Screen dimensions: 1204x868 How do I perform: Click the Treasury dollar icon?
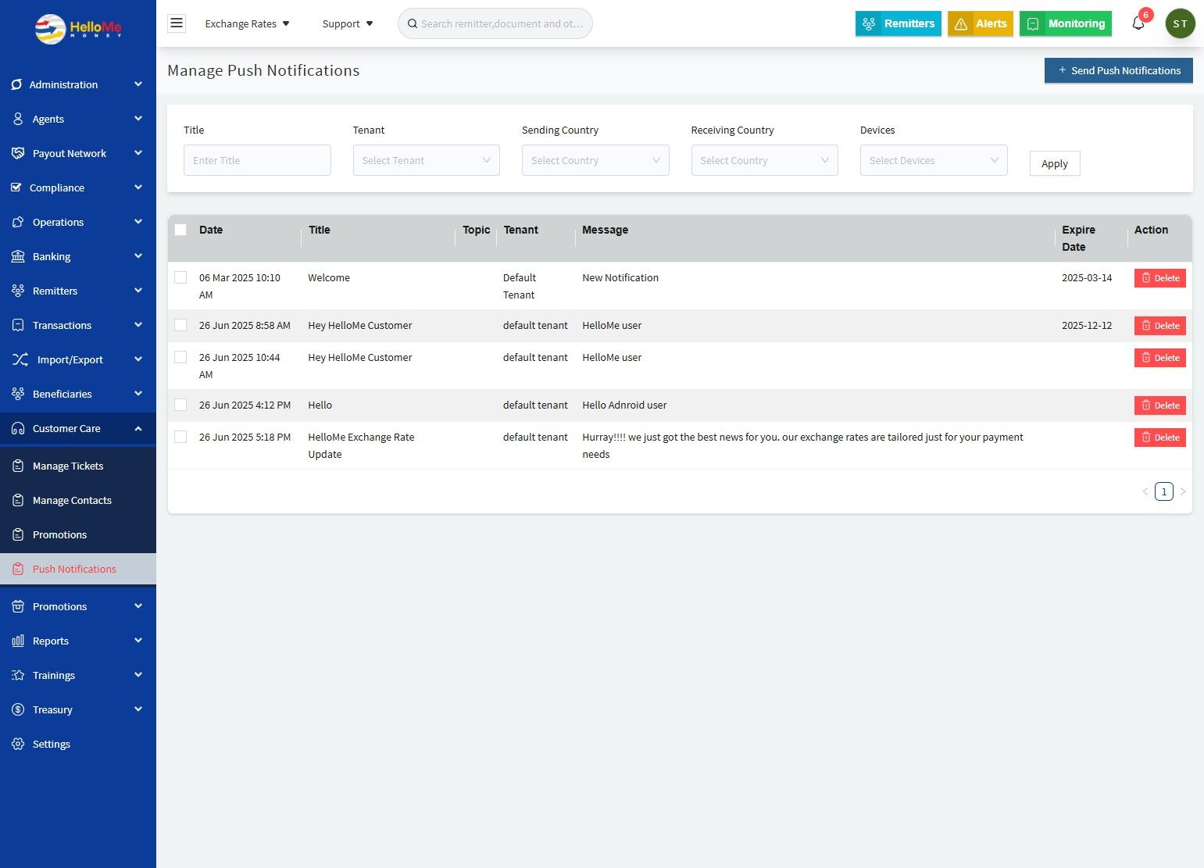[x=18, y=709]
